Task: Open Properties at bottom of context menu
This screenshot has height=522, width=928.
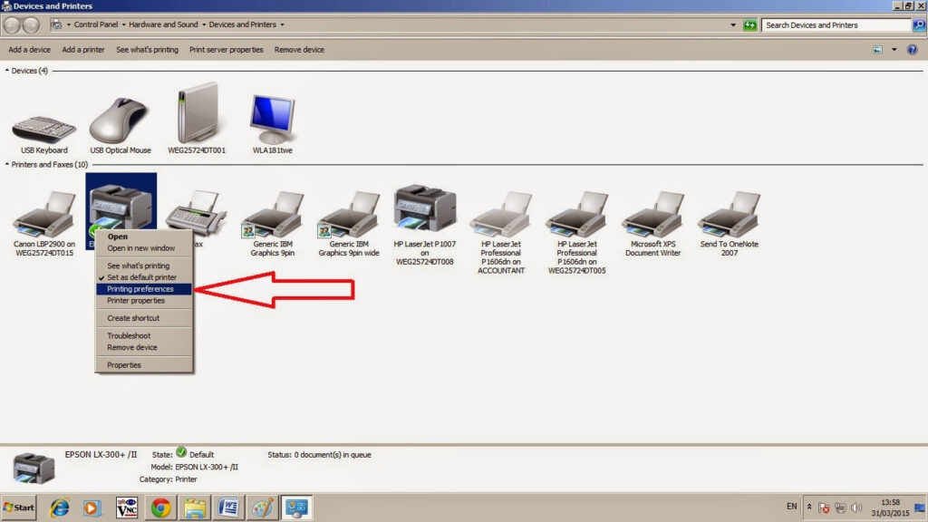Action: tap(144, 365)
